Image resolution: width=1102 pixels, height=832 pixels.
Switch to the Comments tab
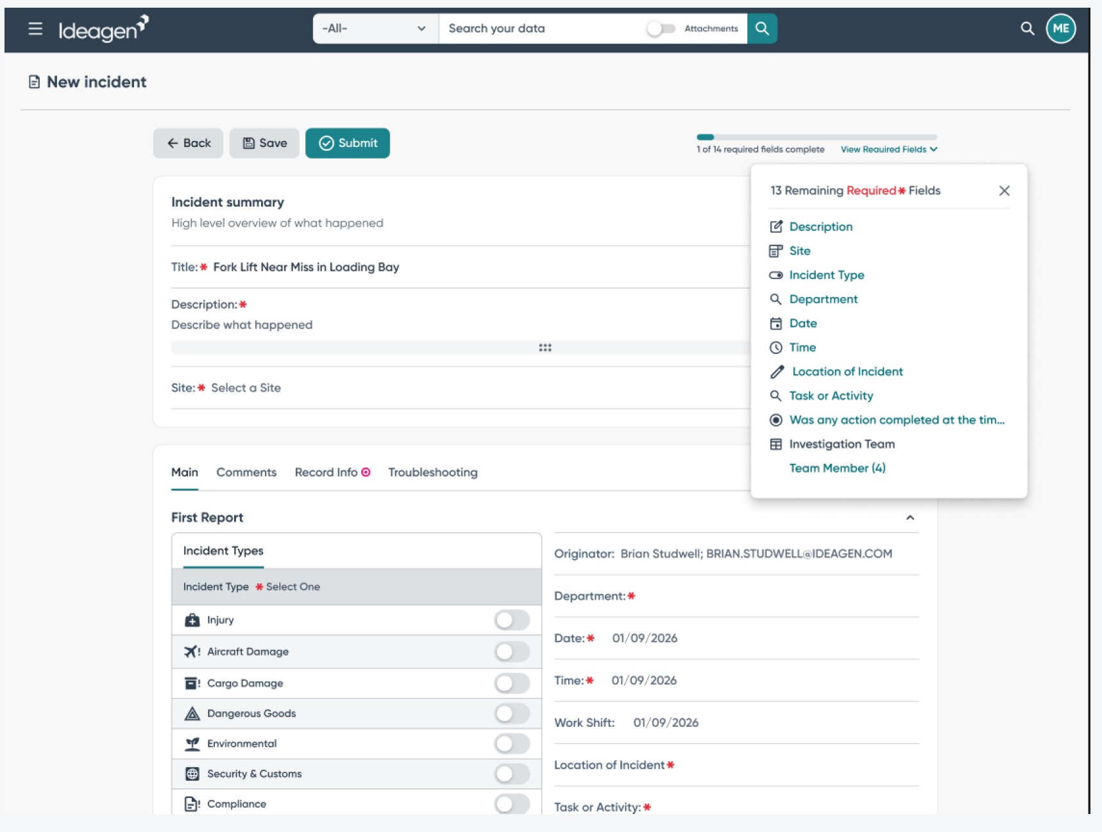246,472
